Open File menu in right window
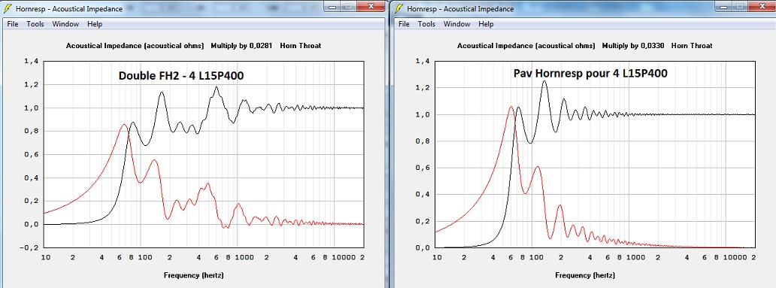Screen dimensions: 776x288 [404, 24]
